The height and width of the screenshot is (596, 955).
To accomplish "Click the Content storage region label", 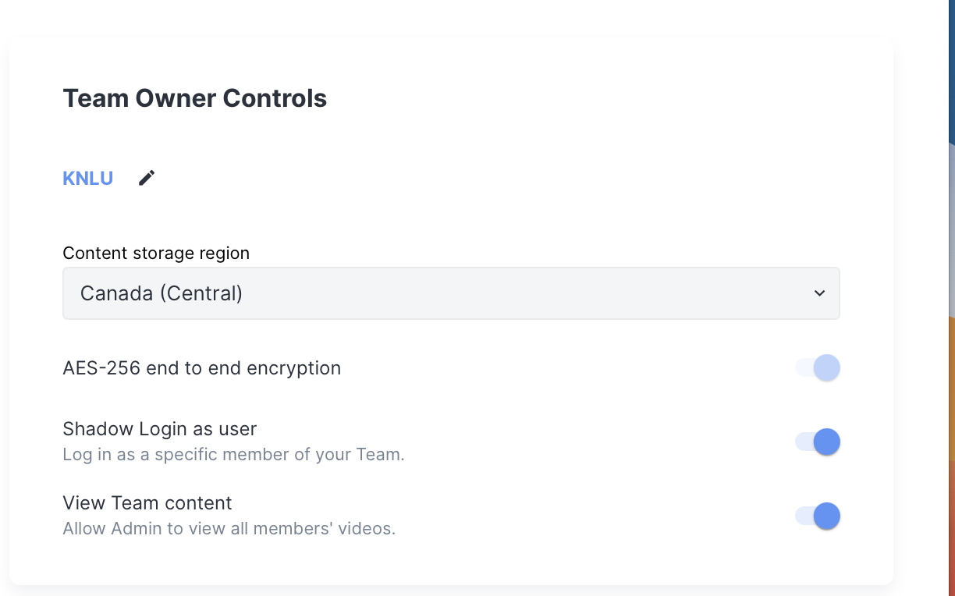I will (x=156, y=253).
